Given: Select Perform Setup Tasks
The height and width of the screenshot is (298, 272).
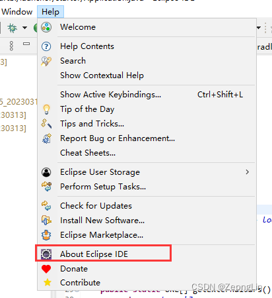Looking at the screenshot, I should [x=147, y=187].
